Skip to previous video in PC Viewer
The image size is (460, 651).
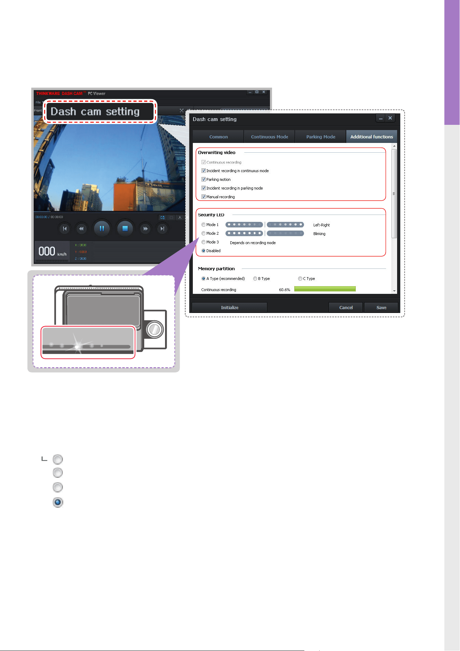coord(65,229)
